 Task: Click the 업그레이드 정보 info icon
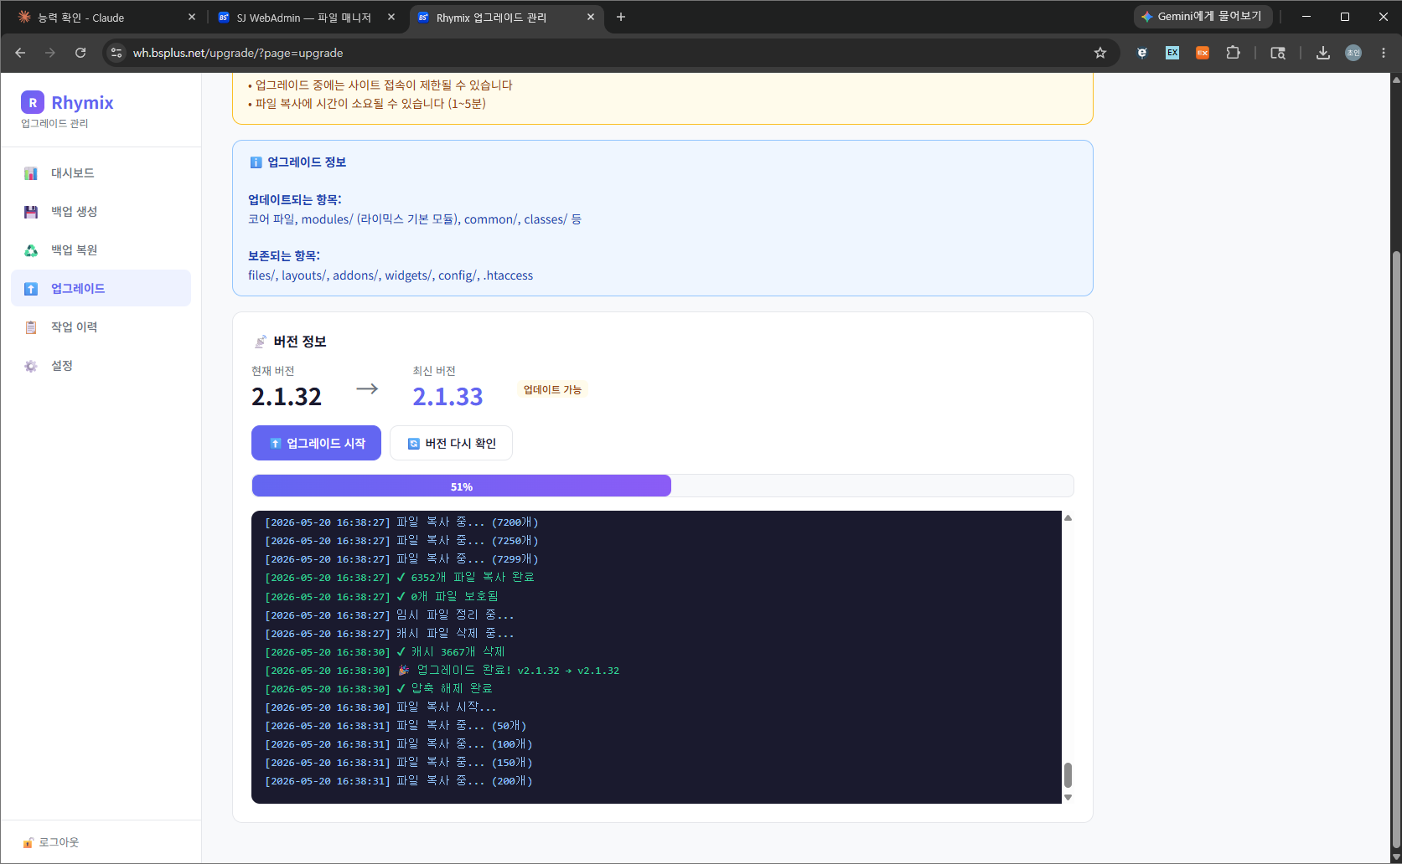pyautogui.click(x=256, y=162)
